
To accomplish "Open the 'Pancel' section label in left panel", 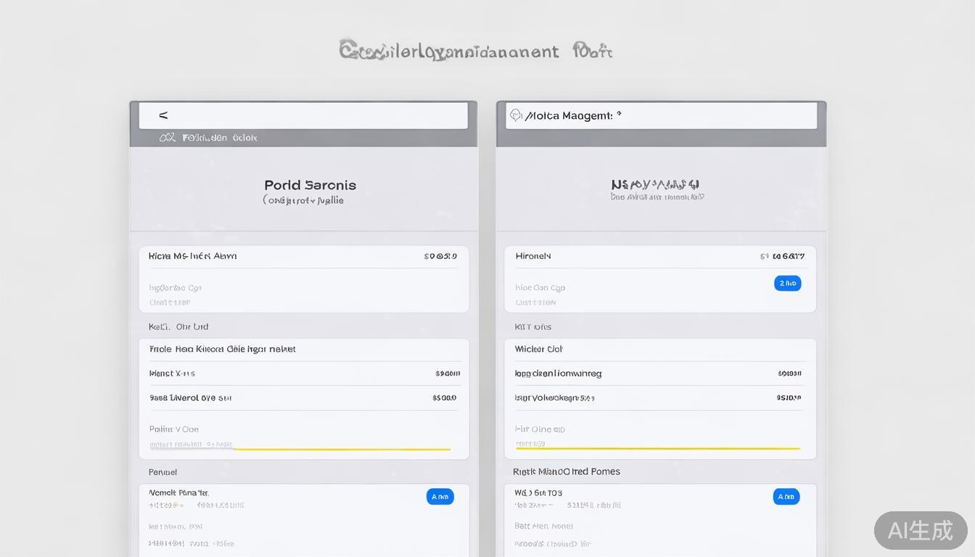I will 162,472.
